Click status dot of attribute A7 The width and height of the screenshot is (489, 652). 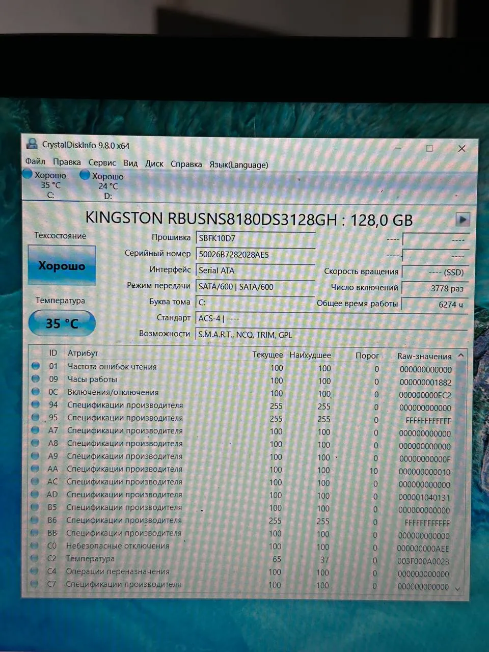pos(35,430)
